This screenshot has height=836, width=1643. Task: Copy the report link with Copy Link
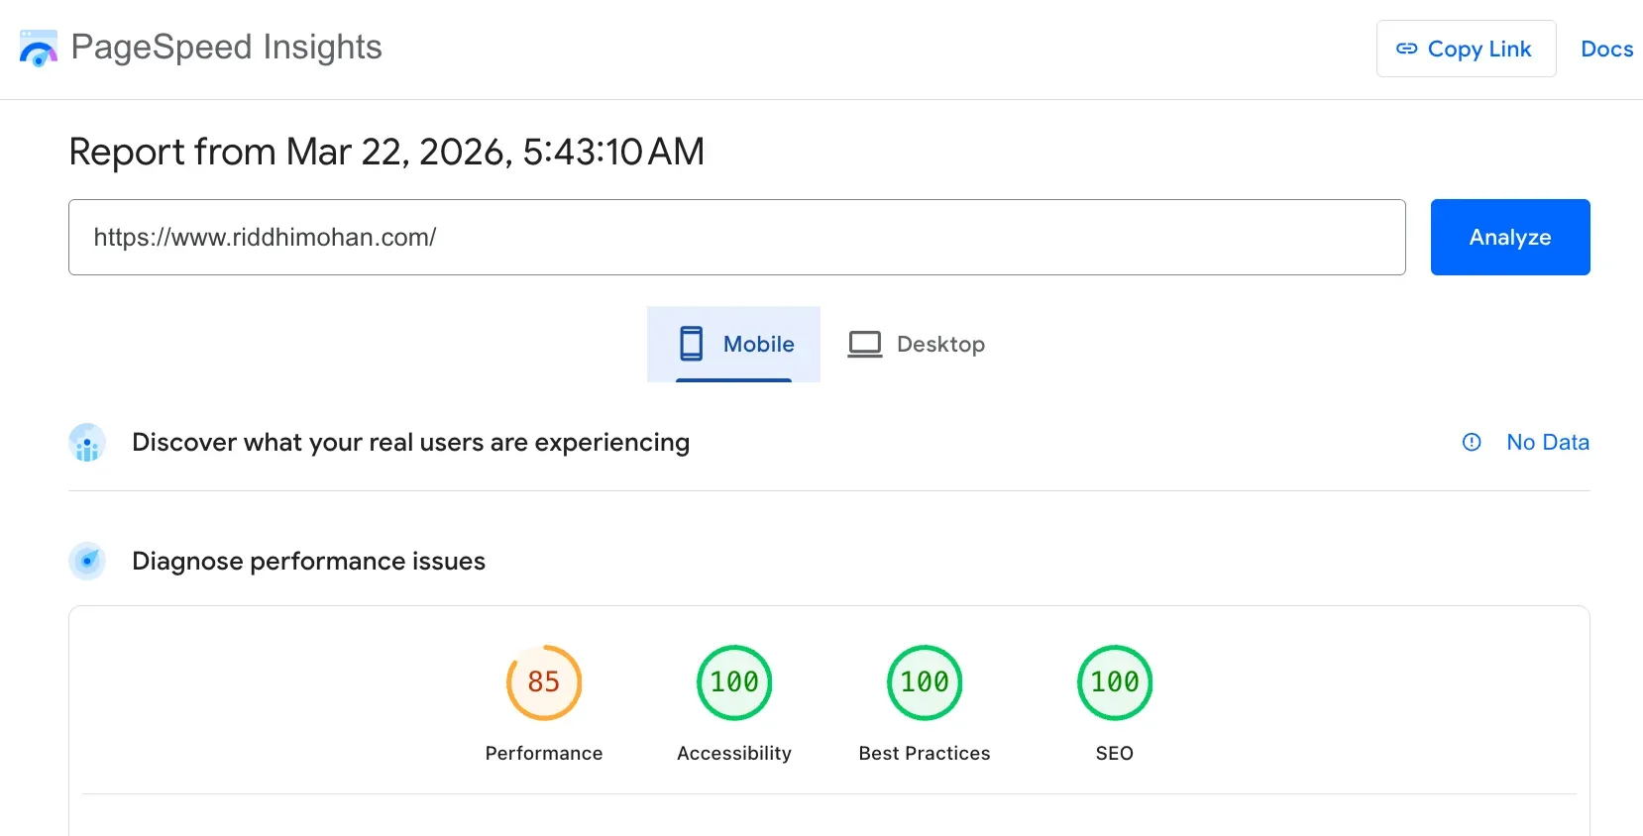click(x=1466, y=49)
